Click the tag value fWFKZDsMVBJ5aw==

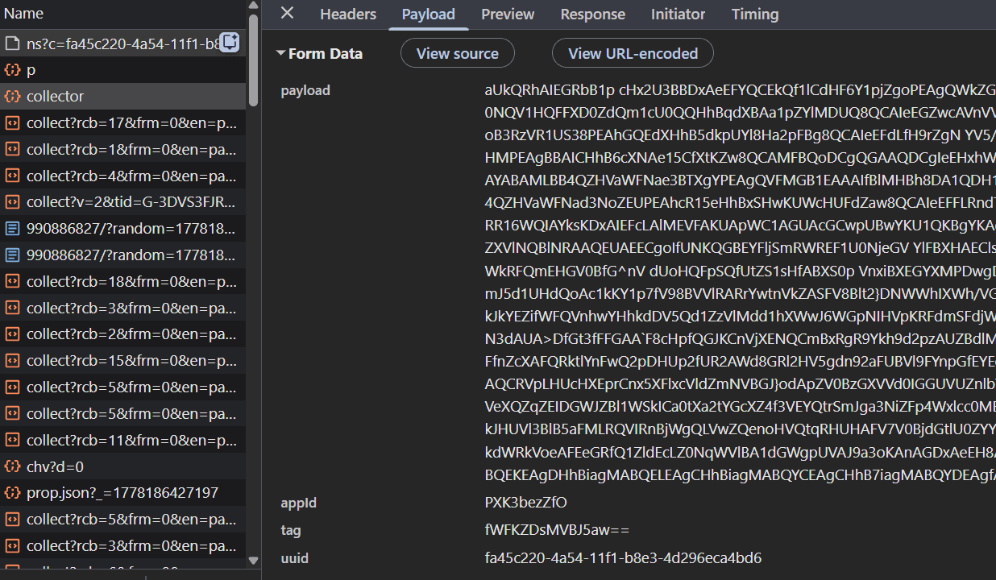click(557, 530)
